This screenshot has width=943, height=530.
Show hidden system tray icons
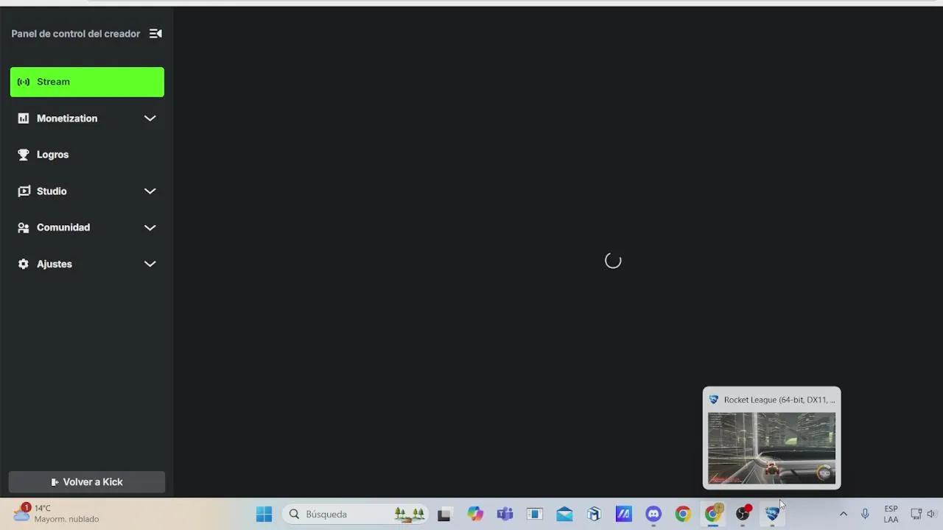(844, 514)
